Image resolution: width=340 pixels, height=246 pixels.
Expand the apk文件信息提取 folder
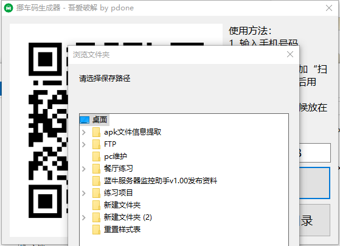(x=84, y=132)
